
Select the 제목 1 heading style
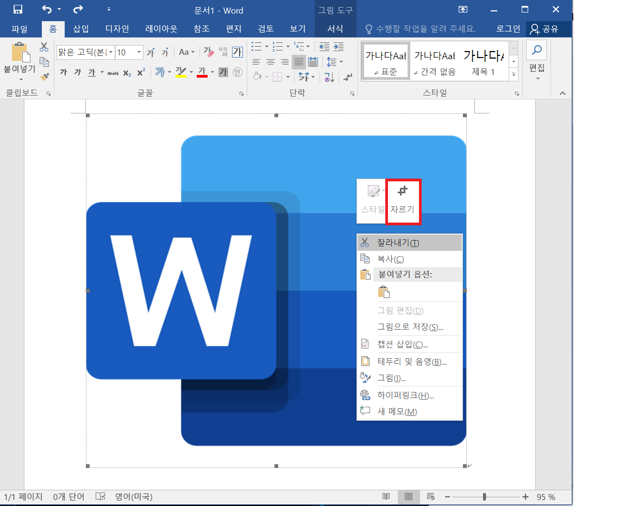click(x=484, y=61)
